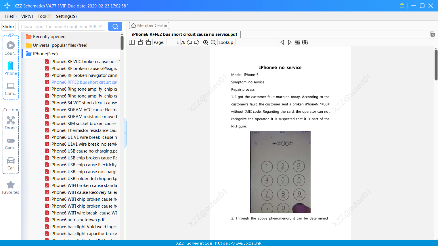This screenshot has height=246, width=438.
Task: Open Favorites star in sidebar
Action: pyautogui.click(x=11, y=188)
